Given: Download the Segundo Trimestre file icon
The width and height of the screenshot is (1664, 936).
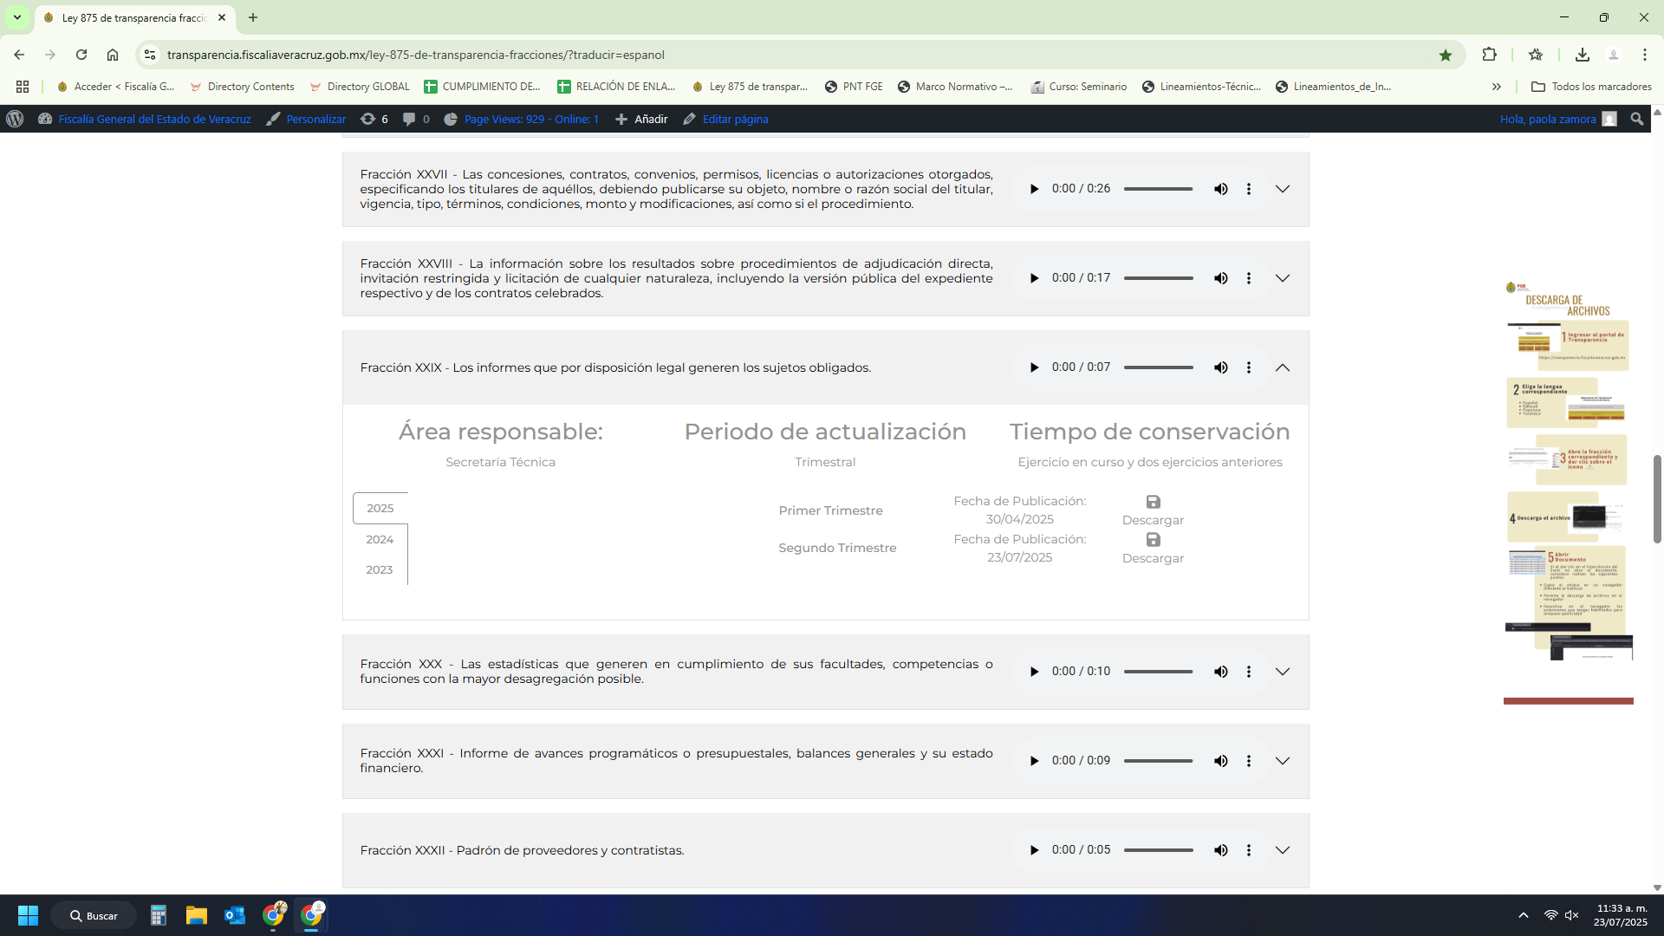Looking at the screenshot, I should pos(1153,540).
